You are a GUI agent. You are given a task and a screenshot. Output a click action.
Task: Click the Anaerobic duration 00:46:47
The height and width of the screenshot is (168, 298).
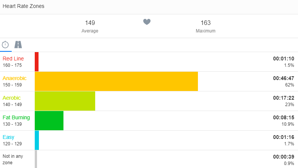283,78
